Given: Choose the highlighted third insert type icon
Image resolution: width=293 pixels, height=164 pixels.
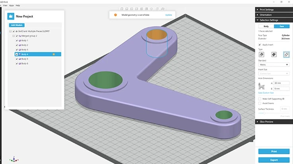Looking at the screenshot, I should [x=286, y=54].
